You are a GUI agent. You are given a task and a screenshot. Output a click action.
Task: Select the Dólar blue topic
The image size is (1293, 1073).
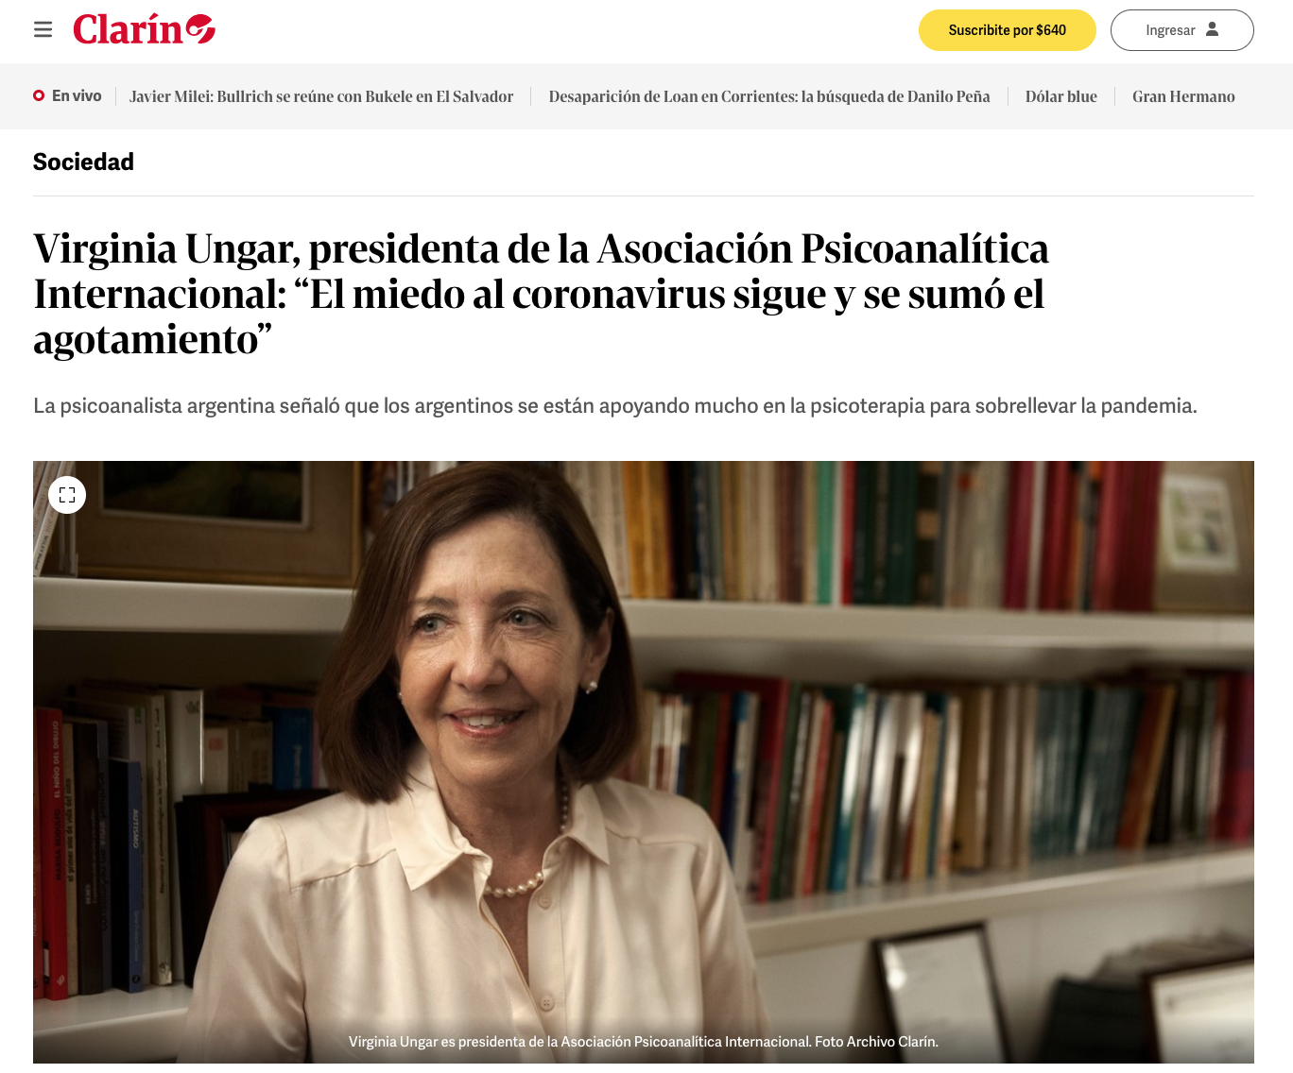click(1061, 96)
